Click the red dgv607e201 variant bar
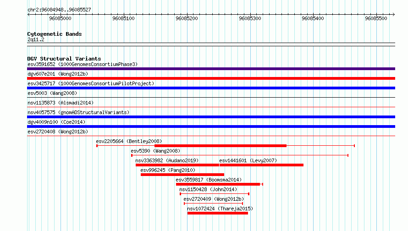408x231 pixels. pyautogui.click(x=211, y=78)
